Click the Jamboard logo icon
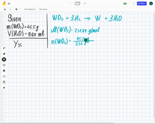 4,4
